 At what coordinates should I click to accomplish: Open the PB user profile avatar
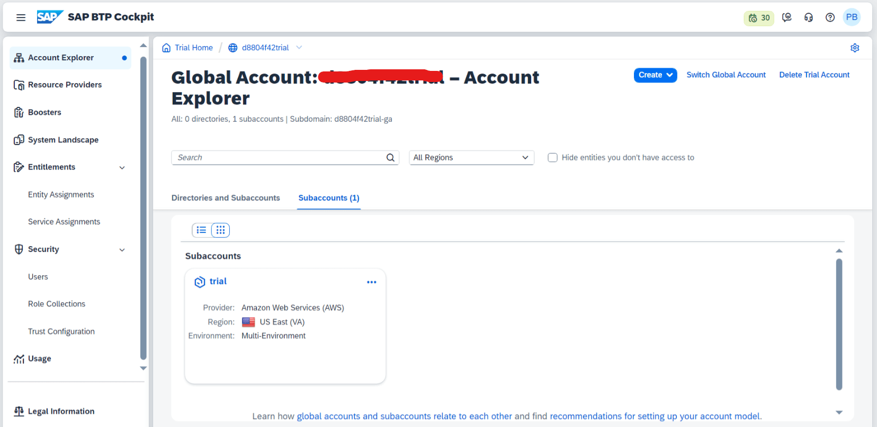pos(852,17)
